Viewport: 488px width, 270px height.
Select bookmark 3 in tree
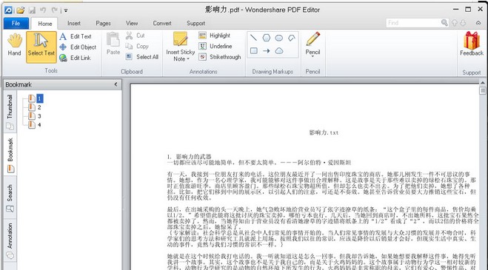39,116
